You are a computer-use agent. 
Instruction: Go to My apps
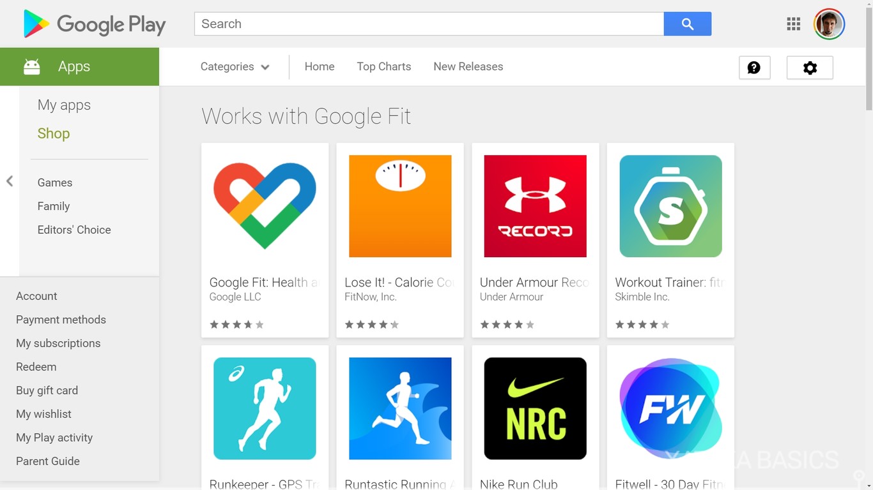[x=64, y=105]
